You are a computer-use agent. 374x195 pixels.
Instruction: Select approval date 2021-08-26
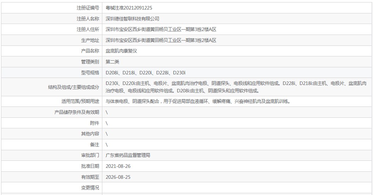pyautogui.click(x=118, y=166)
